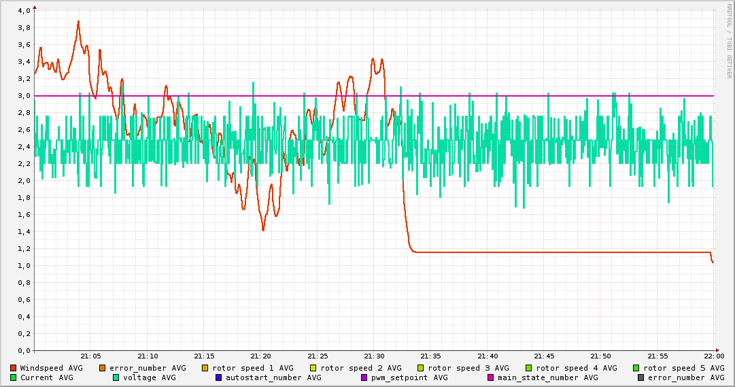The width and height of the screenshot is (735, 387).
Task: Click the 3,0 value on the y-axis
Action: pyautogui.click(x=24, y=96)
